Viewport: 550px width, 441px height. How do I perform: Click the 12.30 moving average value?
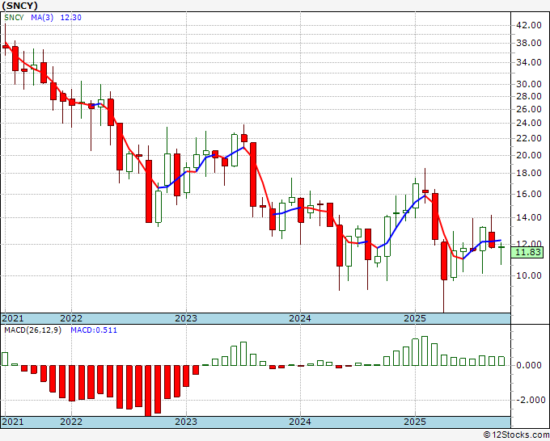point(71,18)
